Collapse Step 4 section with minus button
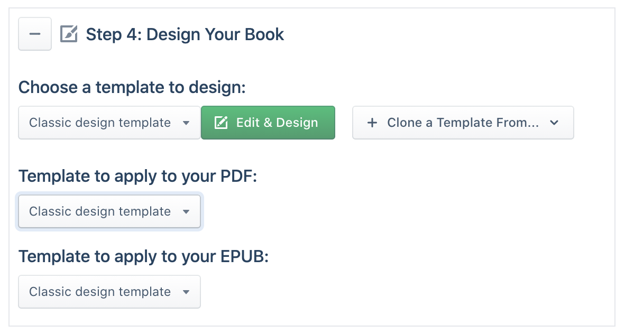 (x=35, y=34)
